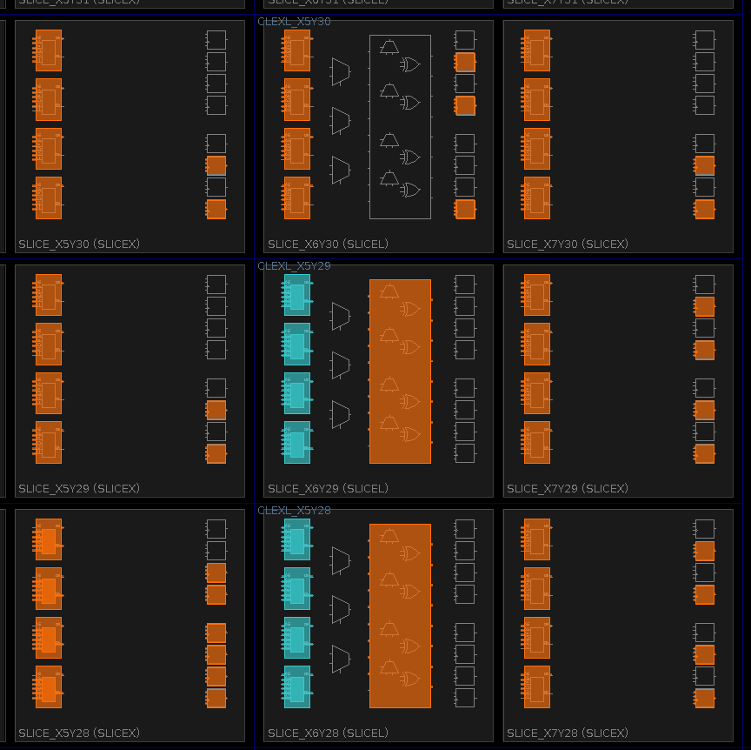Click the top empty flip-flop in SLICE_X6Y30

[x=465, y=40]
